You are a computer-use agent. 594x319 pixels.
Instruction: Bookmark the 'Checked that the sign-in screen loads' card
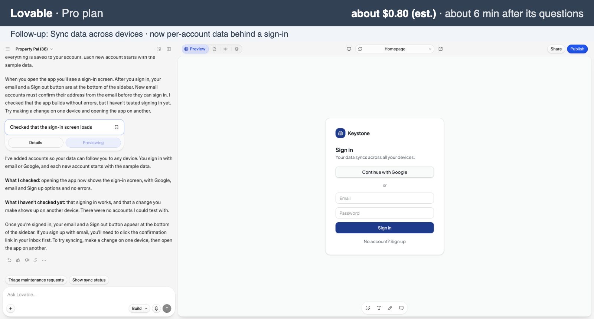[116, 127]
